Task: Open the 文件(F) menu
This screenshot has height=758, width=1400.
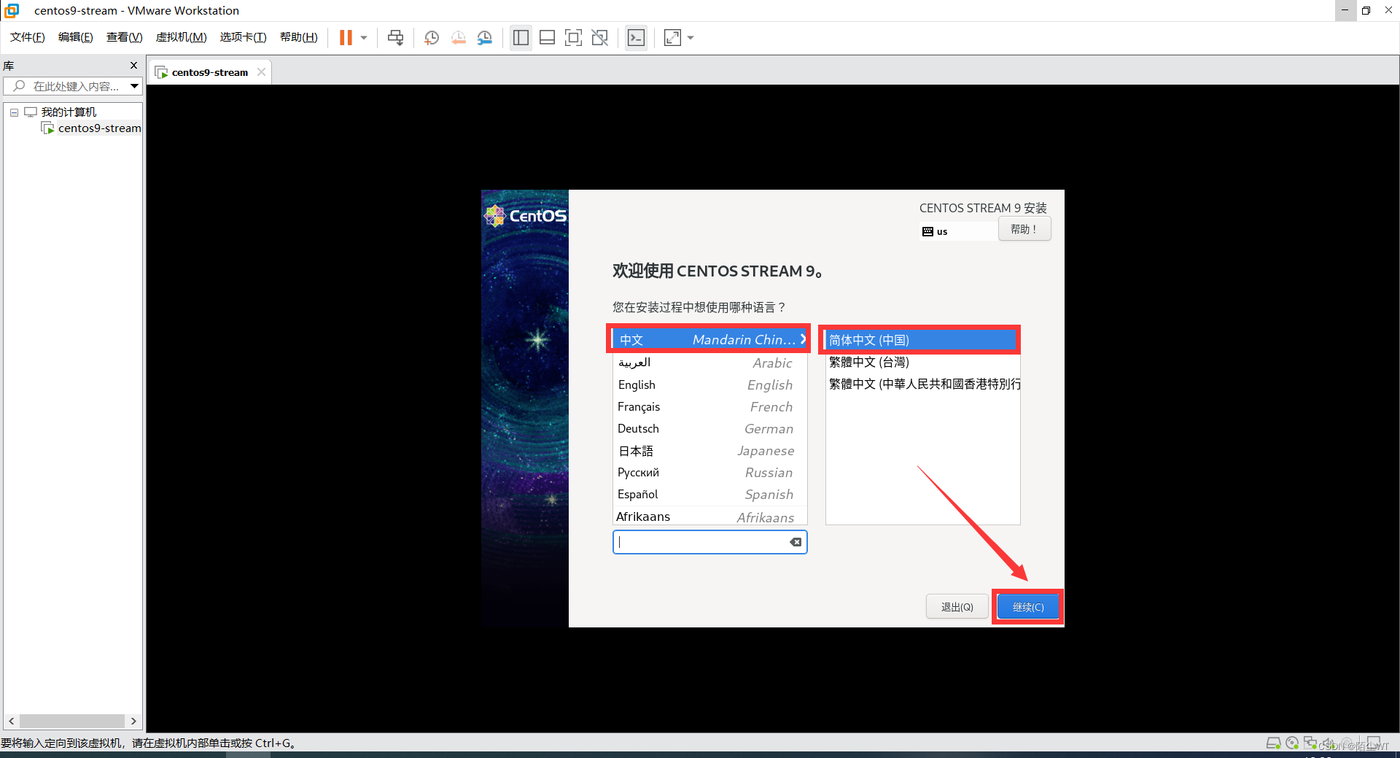Action: pyautogui.click(x=28, y=37)
